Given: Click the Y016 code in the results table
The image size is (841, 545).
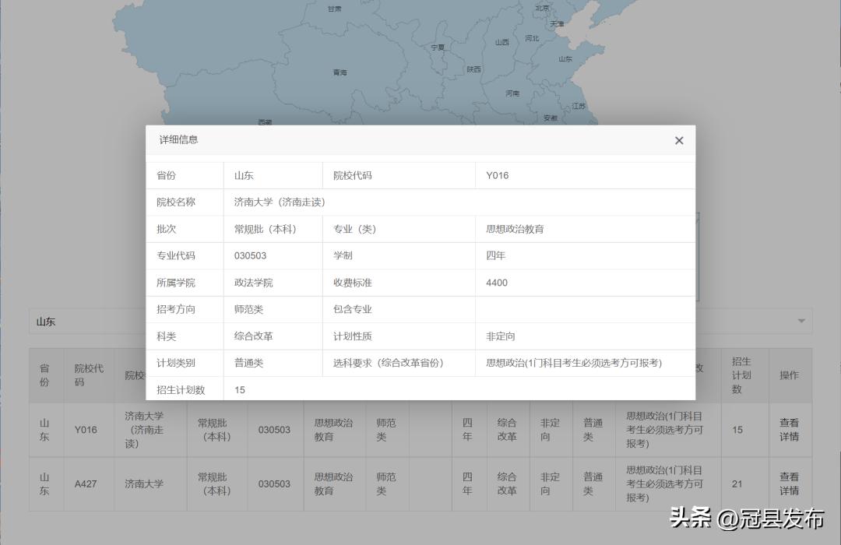Looking at the screenshot, I should pyautogui.click(x=86, y=430).
